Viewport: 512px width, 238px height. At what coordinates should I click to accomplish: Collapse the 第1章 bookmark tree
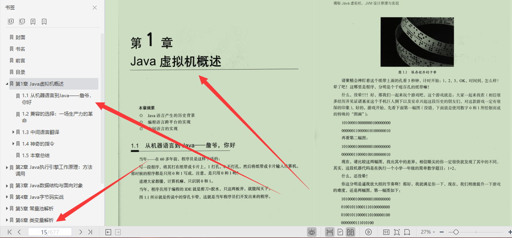click(7, 84)
